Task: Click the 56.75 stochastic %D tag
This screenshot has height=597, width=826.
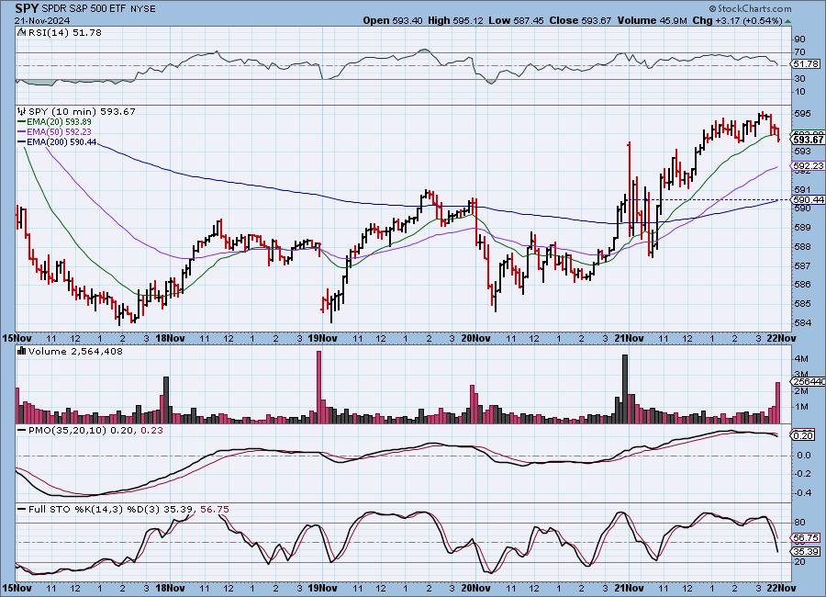Action: point(806,538)
